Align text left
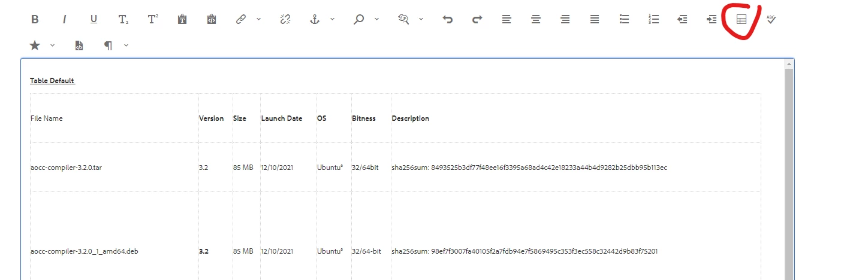841x280 pixels. (507, 19)
